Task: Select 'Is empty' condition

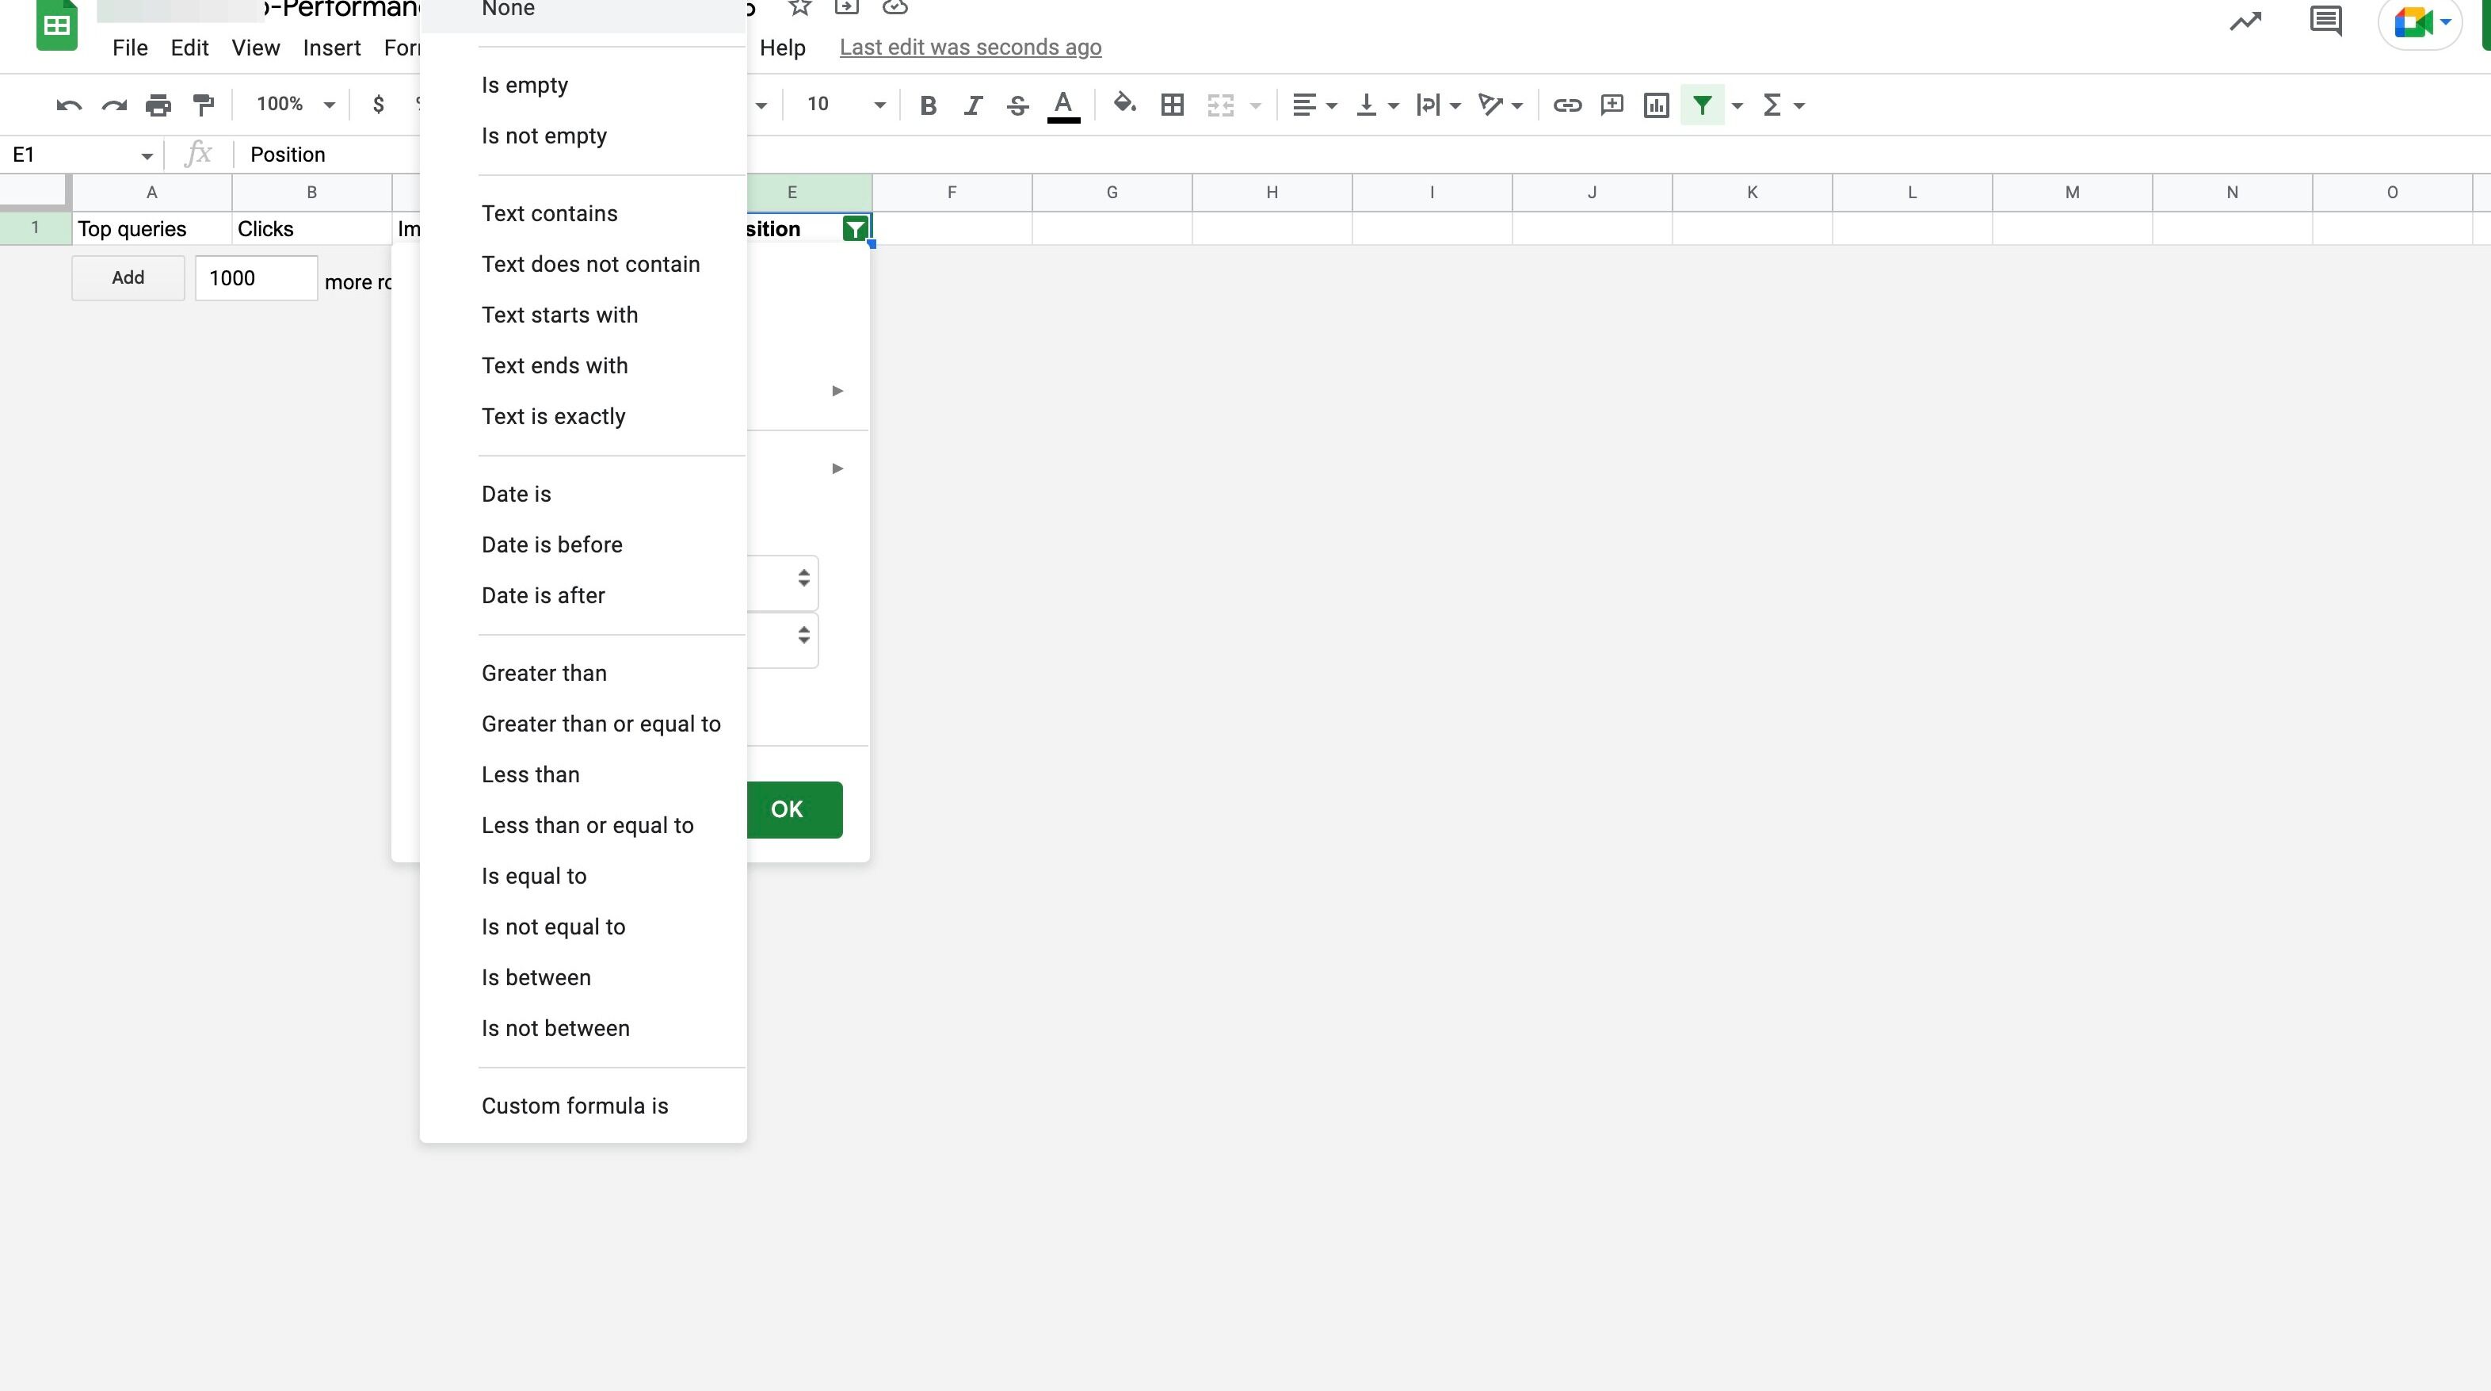Action: pos(583,85)
